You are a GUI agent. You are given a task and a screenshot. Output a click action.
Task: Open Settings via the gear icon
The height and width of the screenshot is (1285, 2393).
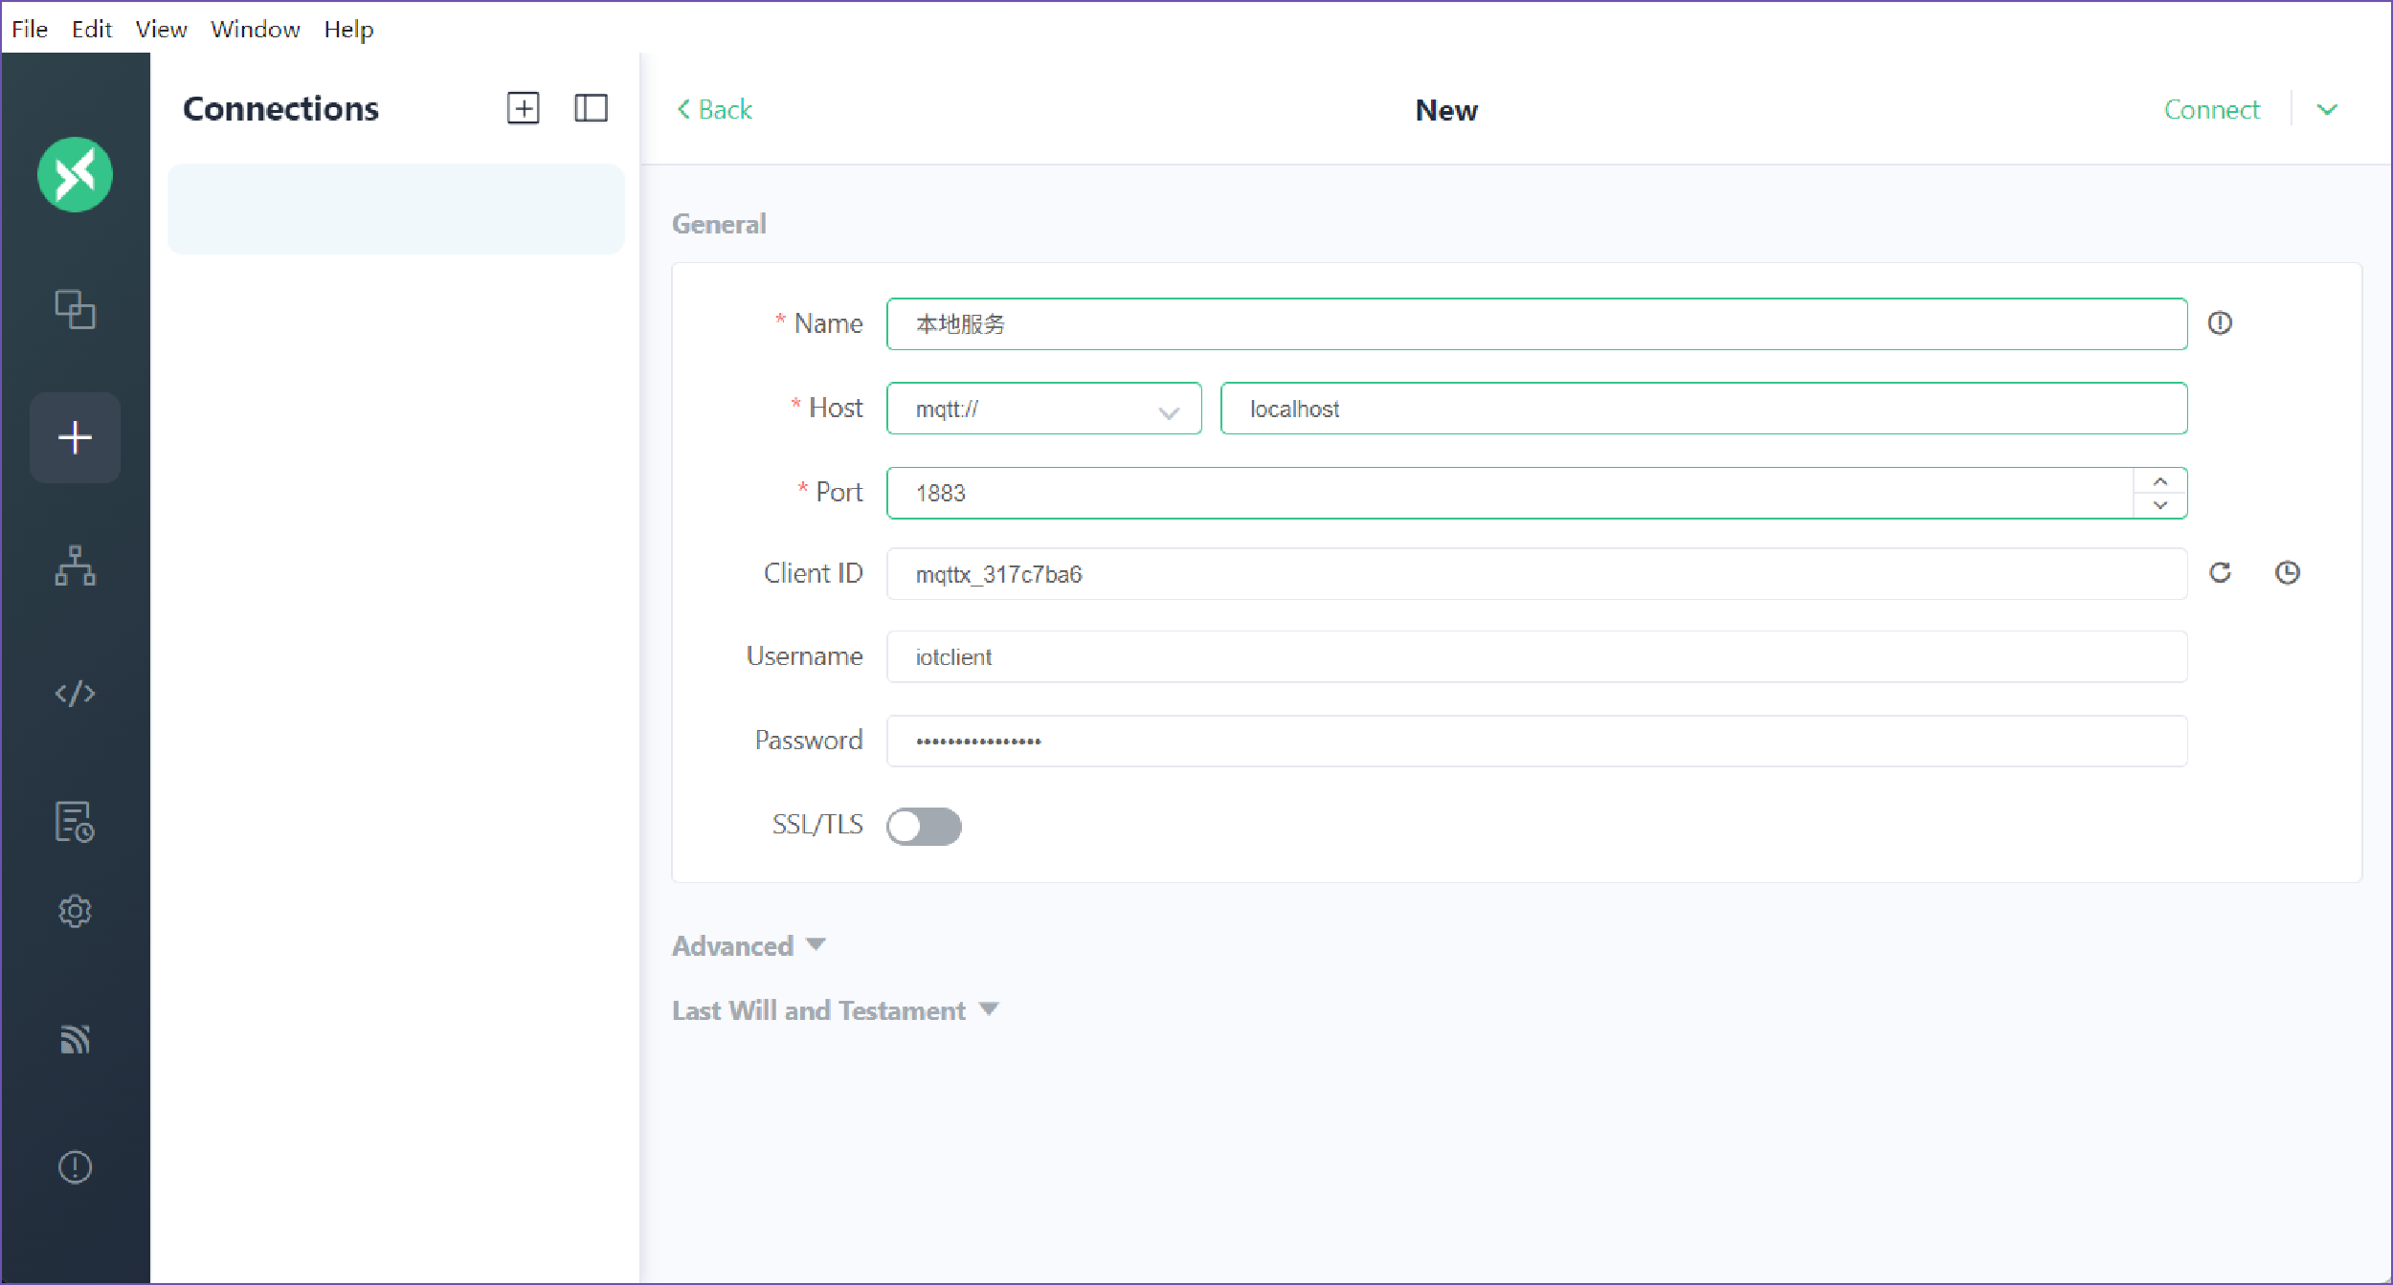(x=75, y=911)
